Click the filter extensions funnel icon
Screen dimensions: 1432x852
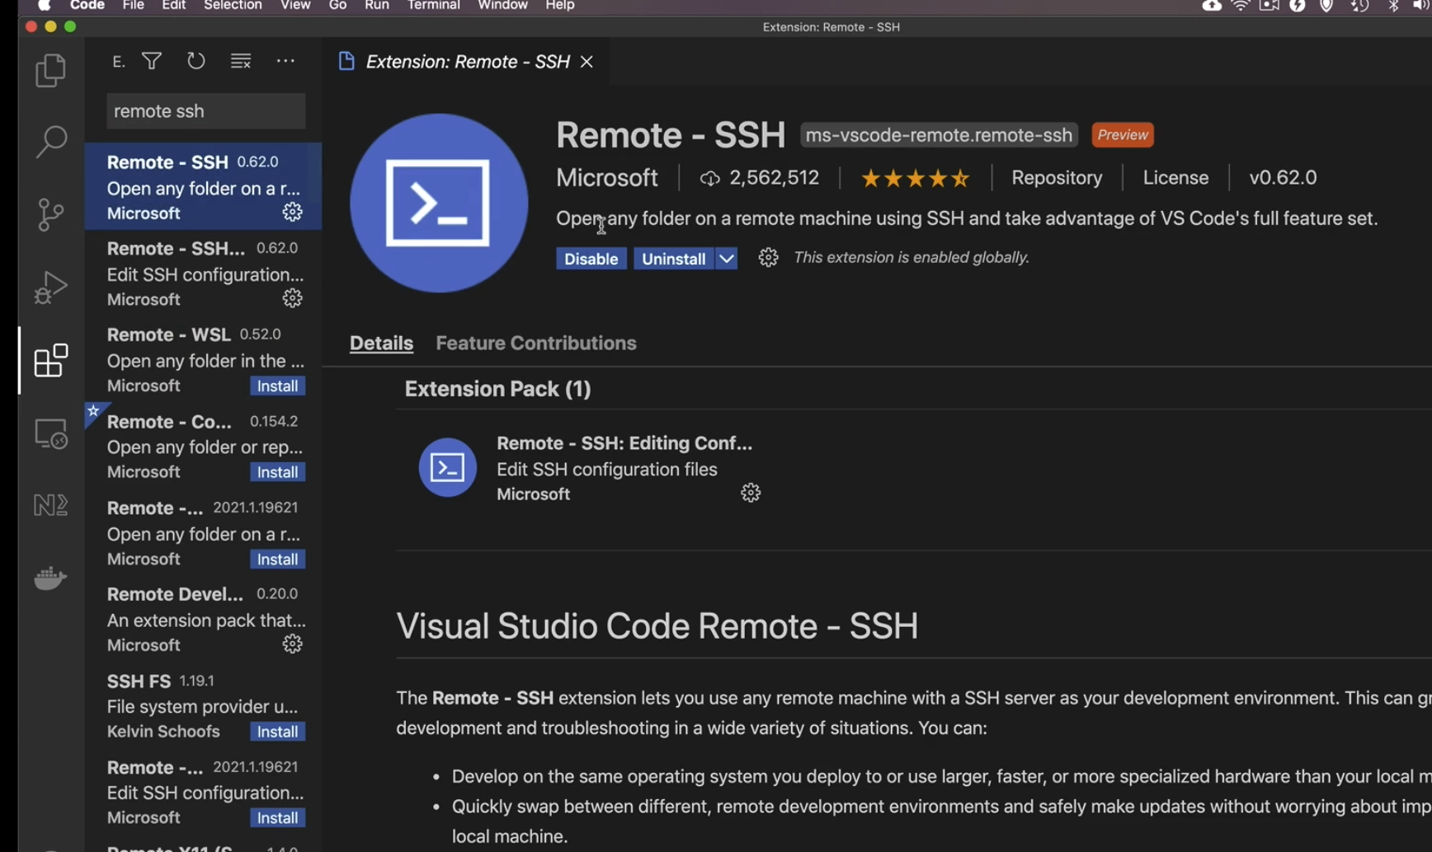(x=152, y=61)
